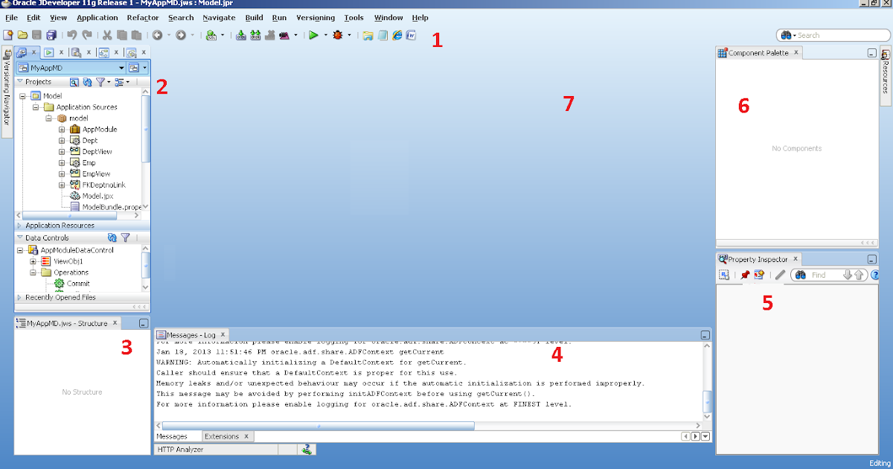Cut using the scissors toolbar icon
The image size is (893, 469).
pos(106,34)
